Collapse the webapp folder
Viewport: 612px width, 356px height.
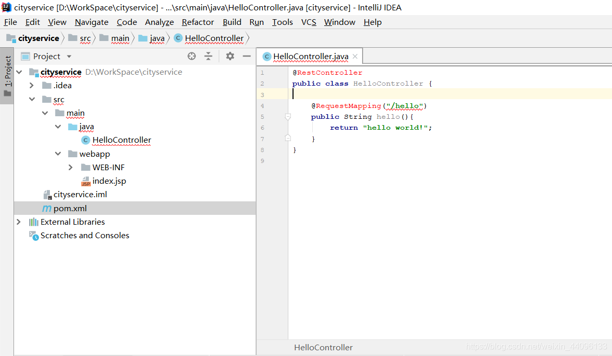coord(58,154)
